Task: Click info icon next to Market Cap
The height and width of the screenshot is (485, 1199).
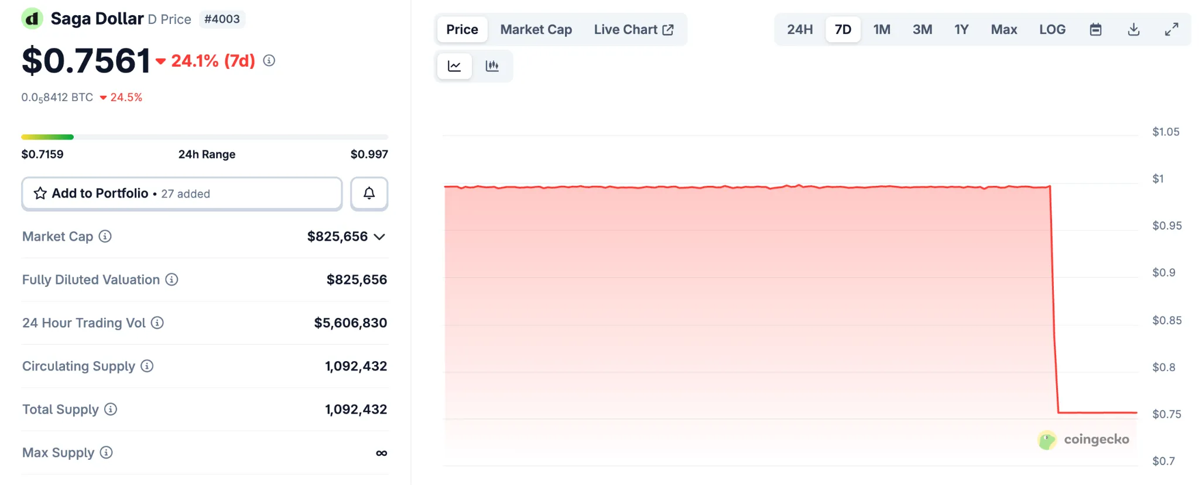Action: pyautogui.click(x=105, y=237)
